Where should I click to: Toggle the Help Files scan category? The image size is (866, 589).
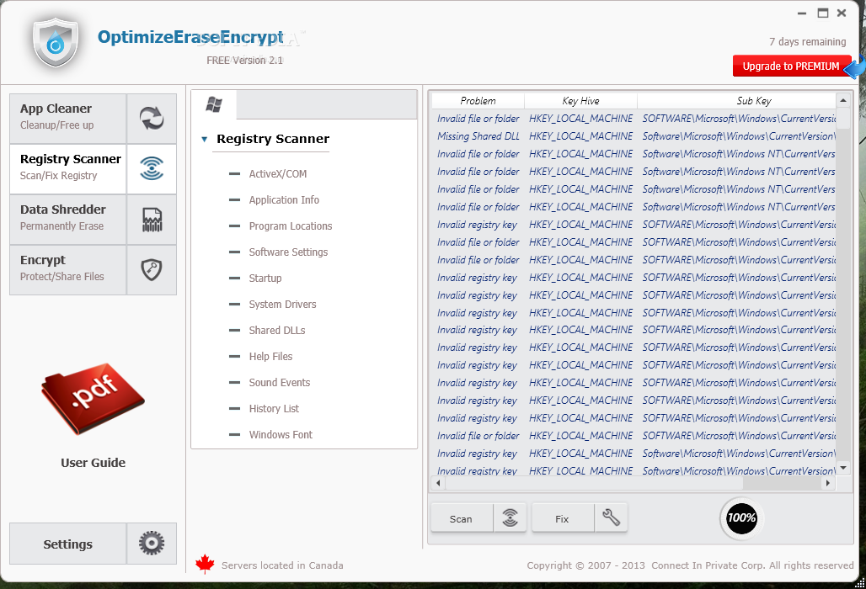pyautogui.click(x=260, y=356)
